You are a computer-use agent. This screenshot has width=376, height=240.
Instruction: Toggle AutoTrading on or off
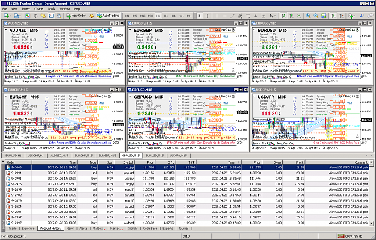(108, 16)
